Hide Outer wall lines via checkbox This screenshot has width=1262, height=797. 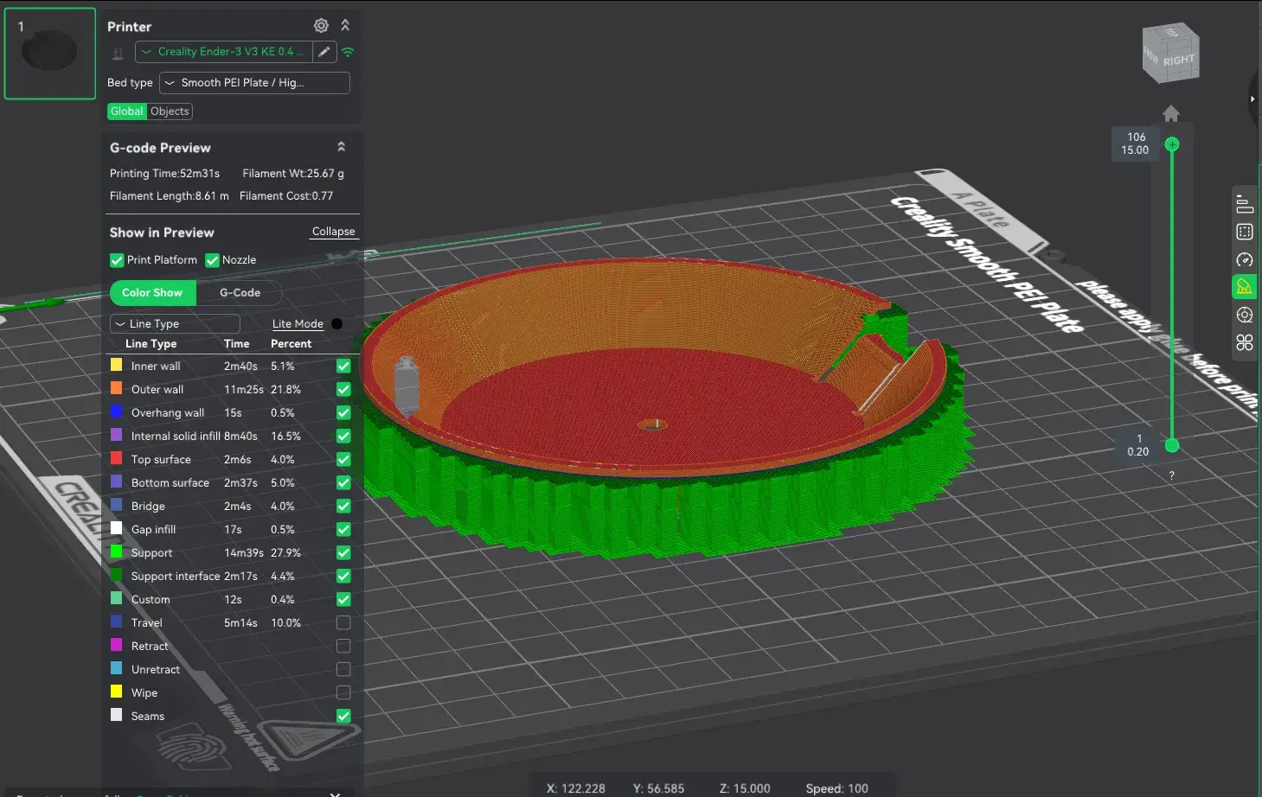click(343, 389)
